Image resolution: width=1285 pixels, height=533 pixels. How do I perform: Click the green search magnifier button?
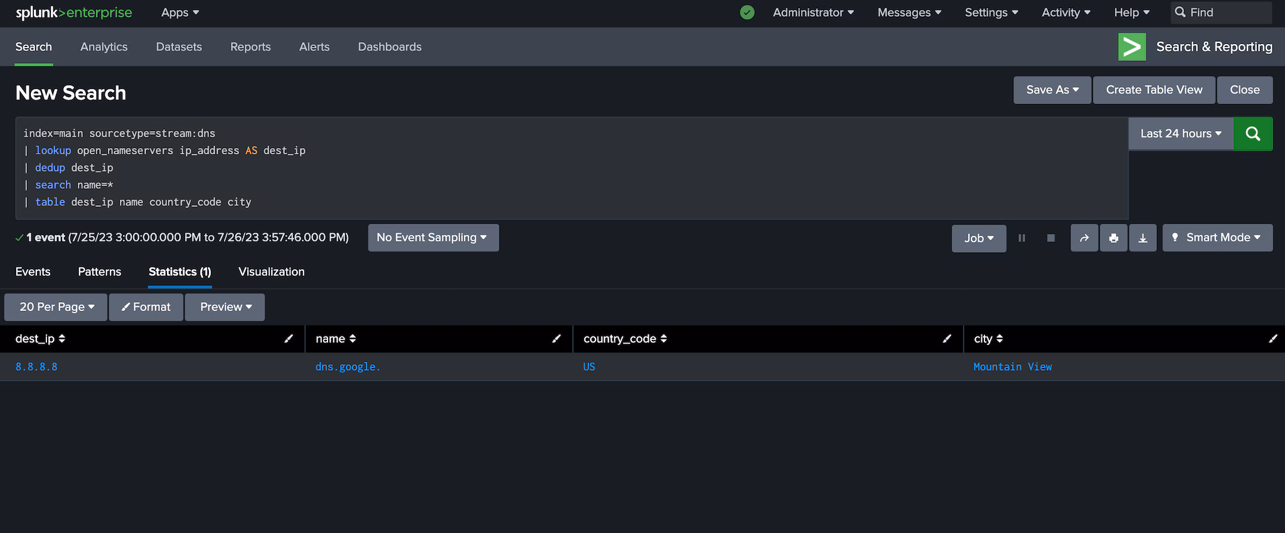[1252, 134]
